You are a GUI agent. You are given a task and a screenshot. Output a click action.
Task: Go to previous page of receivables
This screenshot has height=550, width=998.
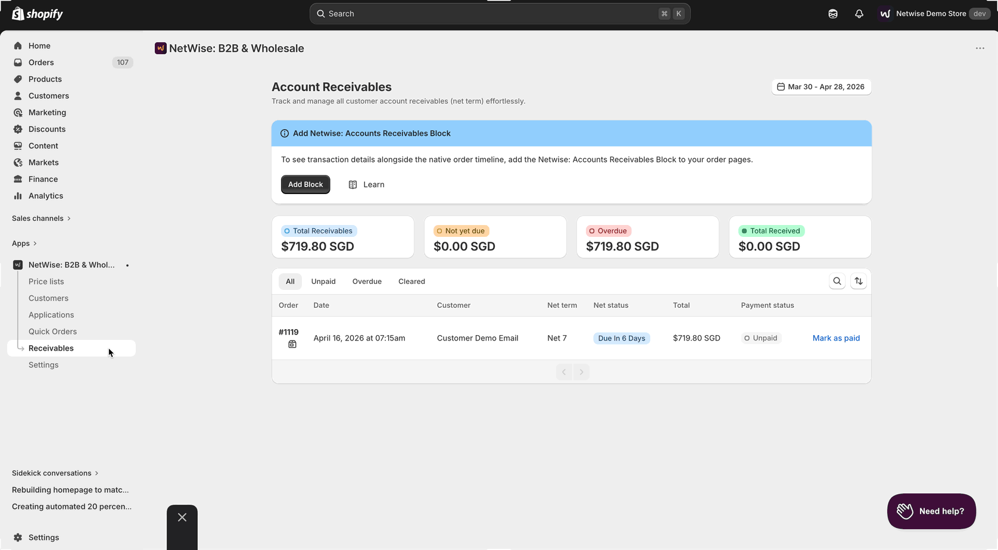[564, 372]
